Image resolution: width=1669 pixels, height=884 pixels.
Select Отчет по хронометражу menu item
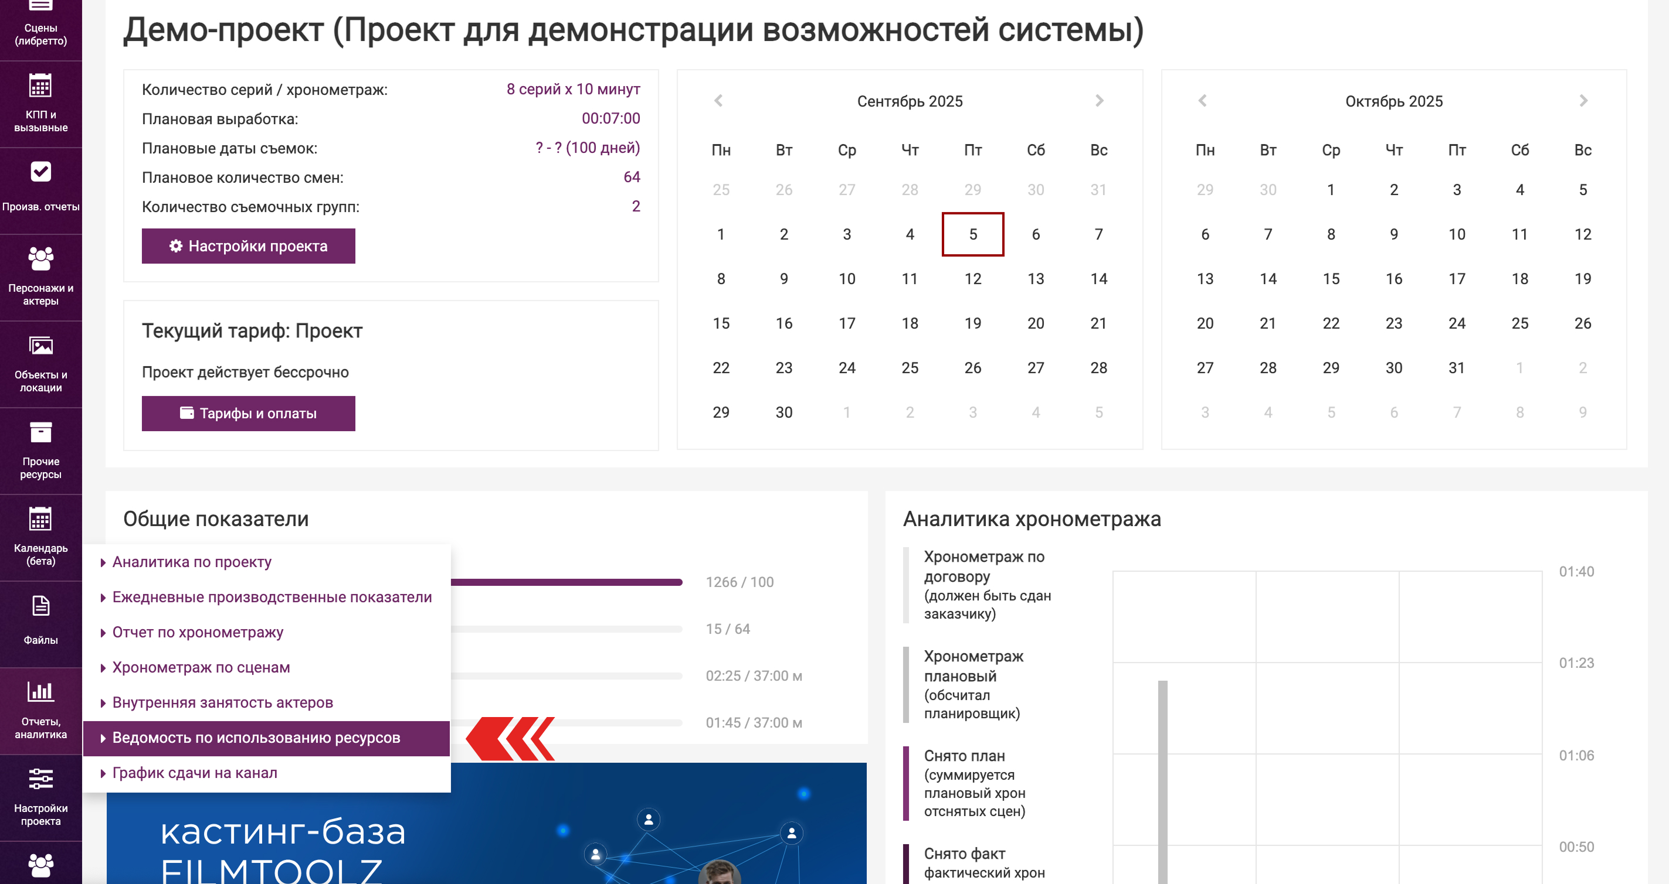click(266, 632)
